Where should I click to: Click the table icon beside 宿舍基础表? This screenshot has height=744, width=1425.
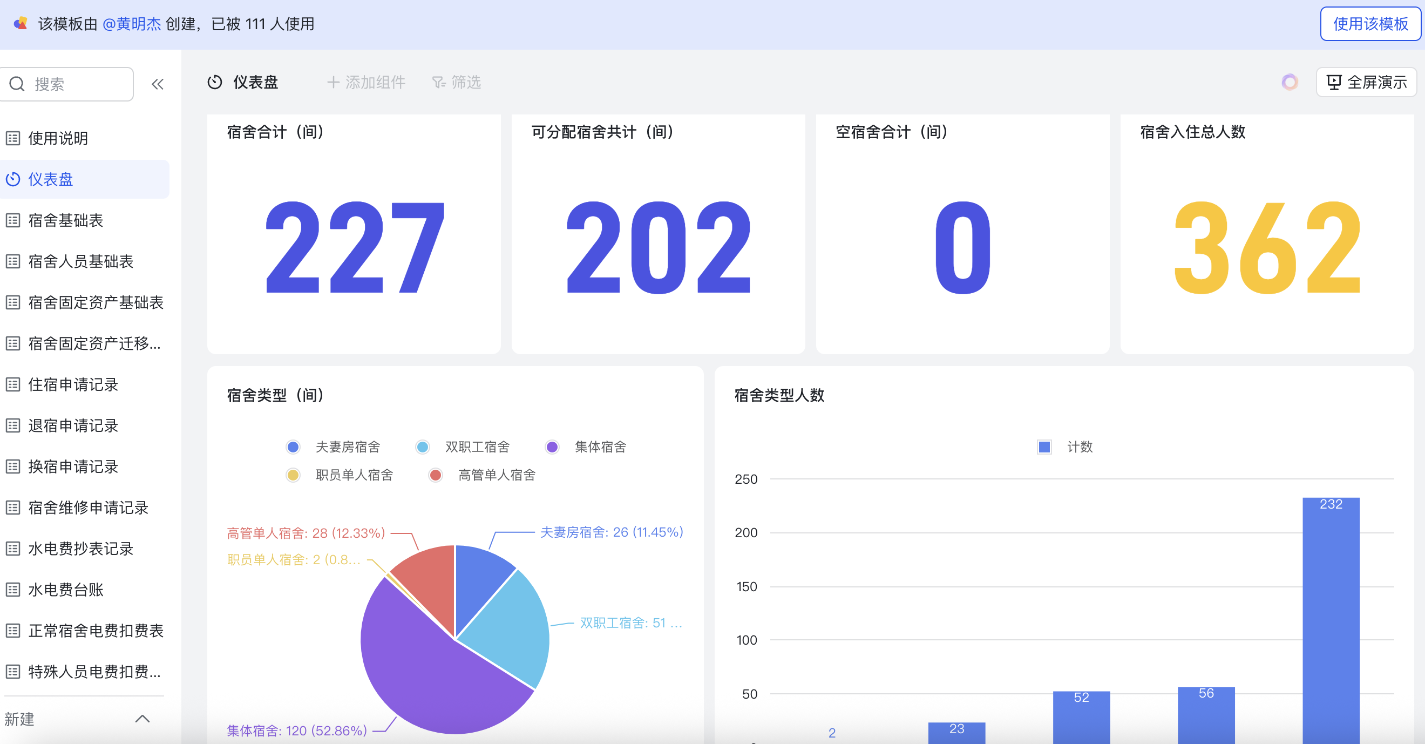[13, 220]
